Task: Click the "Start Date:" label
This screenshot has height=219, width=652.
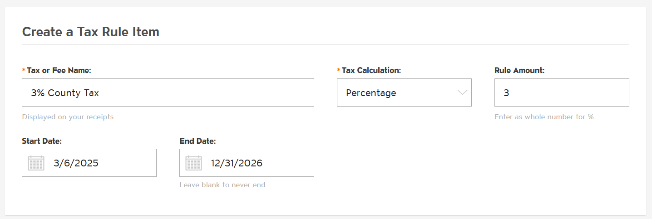Action: point(42,141)
